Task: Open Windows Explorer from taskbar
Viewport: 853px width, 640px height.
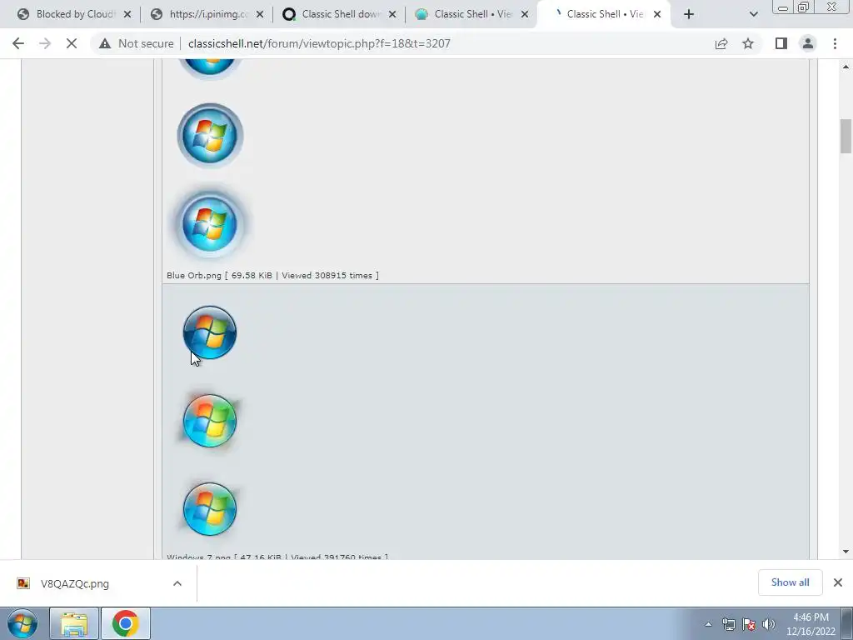Action: 74,623
